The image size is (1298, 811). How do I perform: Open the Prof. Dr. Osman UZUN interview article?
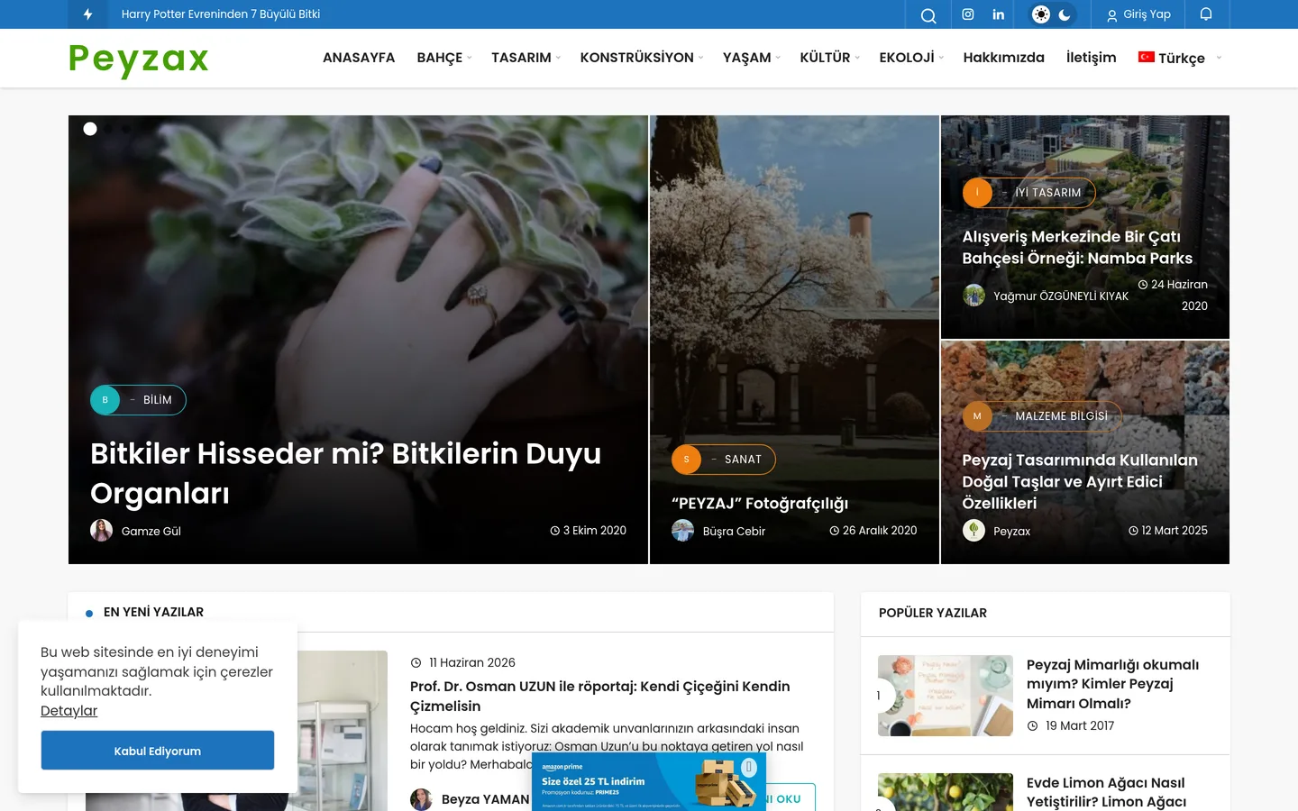pyautogui.click(x=599, y=697)
